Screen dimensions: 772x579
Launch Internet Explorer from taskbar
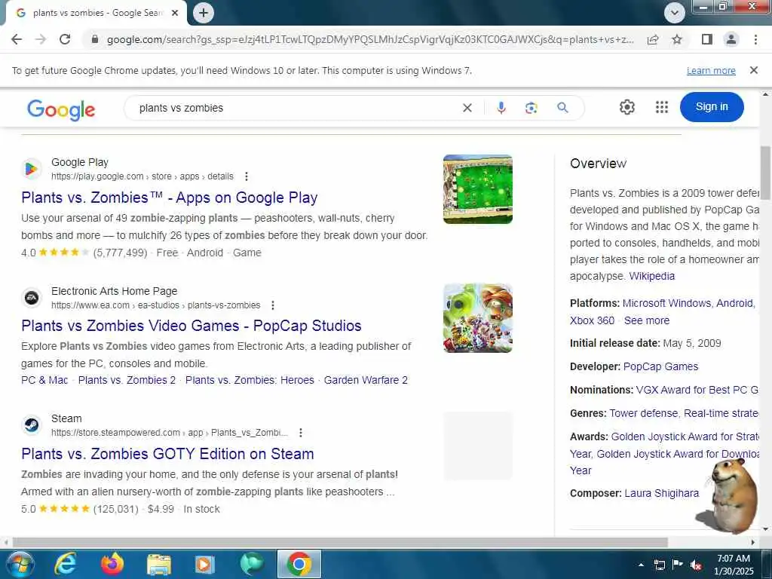(x=65, y=564)
